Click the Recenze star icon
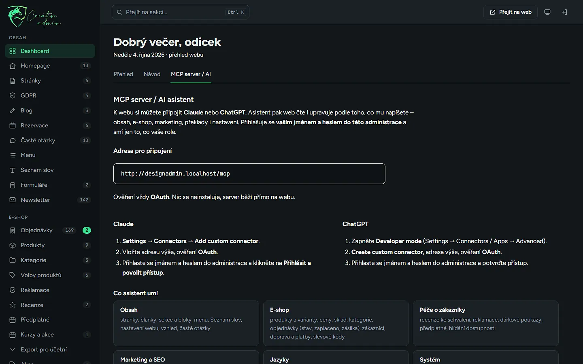This screenshot has width=583, height=364. click(13, 305)
